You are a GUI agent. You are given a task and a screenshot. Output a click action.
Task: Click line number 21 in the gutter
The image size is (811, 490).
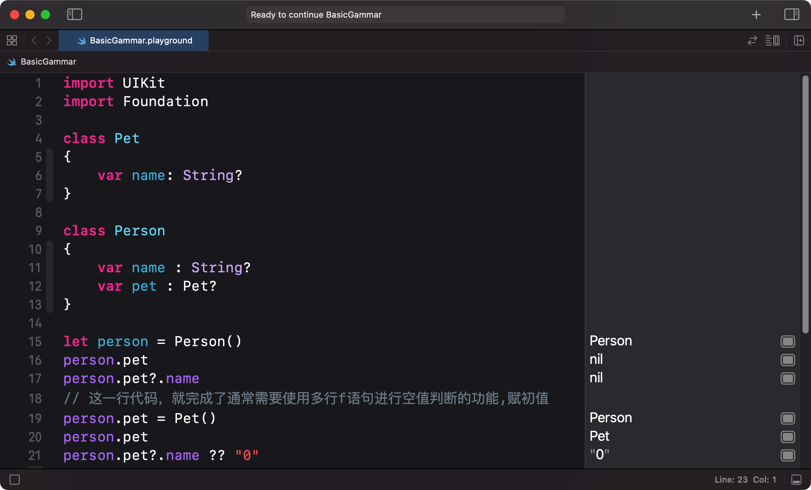[x=35, y=455]
